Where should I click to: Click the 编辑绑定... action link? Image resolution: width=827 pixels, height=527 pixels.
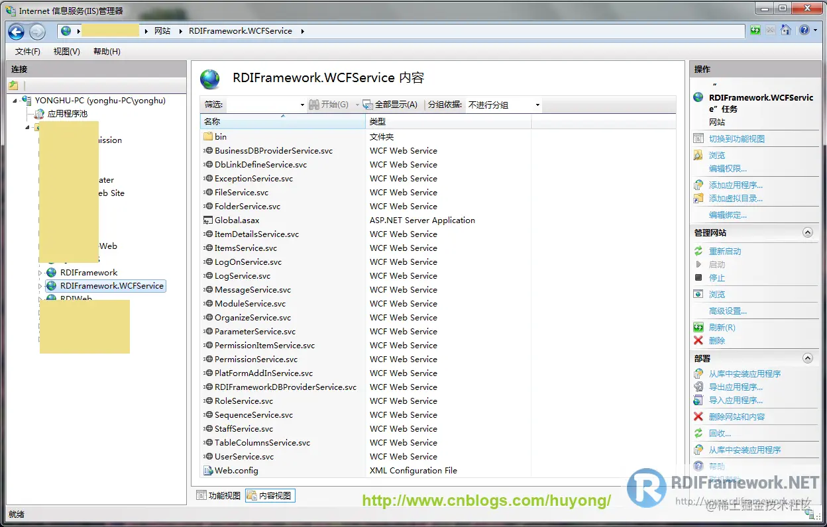pos(728,215)
